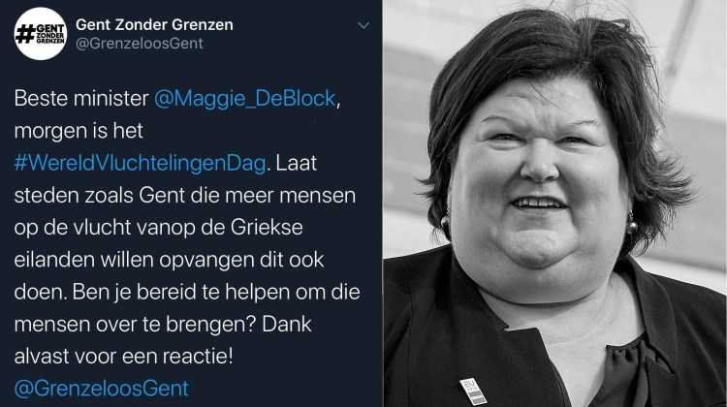
Task: Open the Gent Zonder Grenzen display name
Action: pos(154,24)
